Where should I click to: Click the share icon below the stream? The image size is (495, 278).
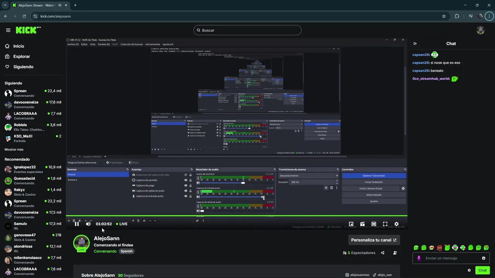[x=382, y=253]
